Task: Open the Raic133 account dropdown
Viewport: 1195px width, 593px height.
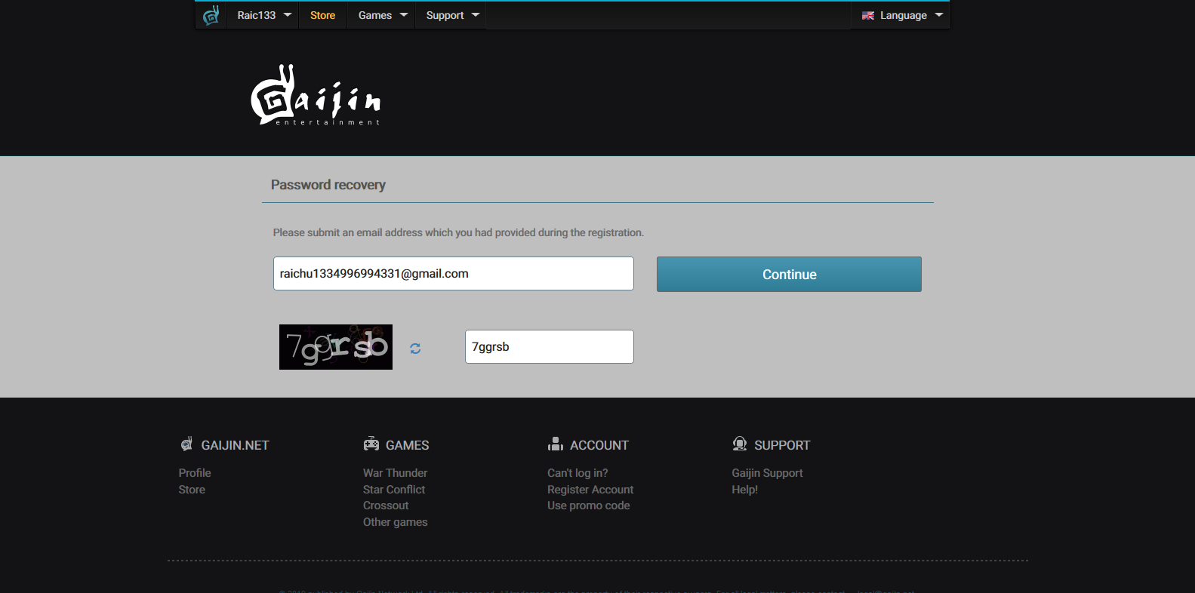Action: [263, 15]
